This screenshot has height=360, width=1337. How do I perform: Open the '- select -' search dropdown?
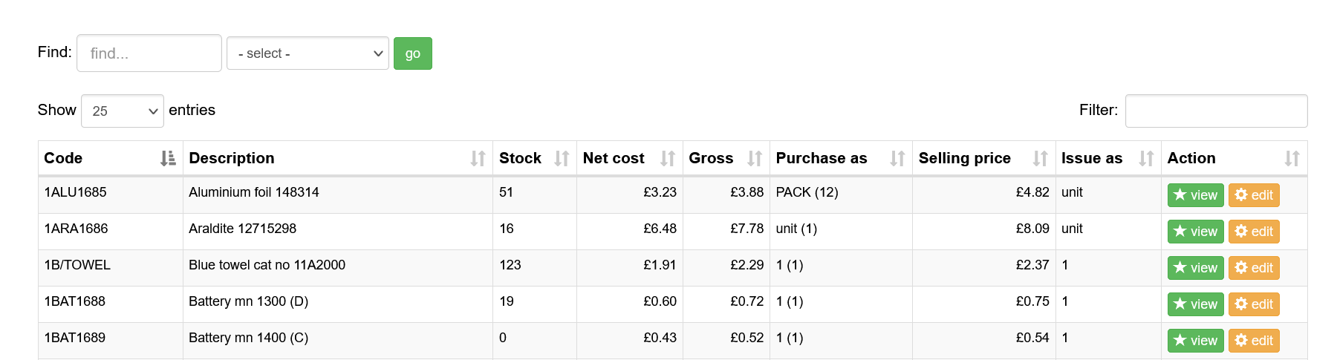pyautogui.click(x=308, y=53)
